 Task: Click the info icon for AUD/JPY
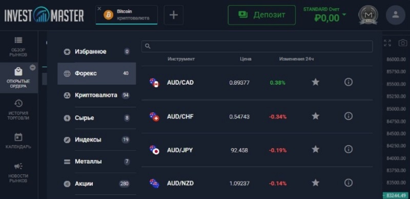click(348, 149)
